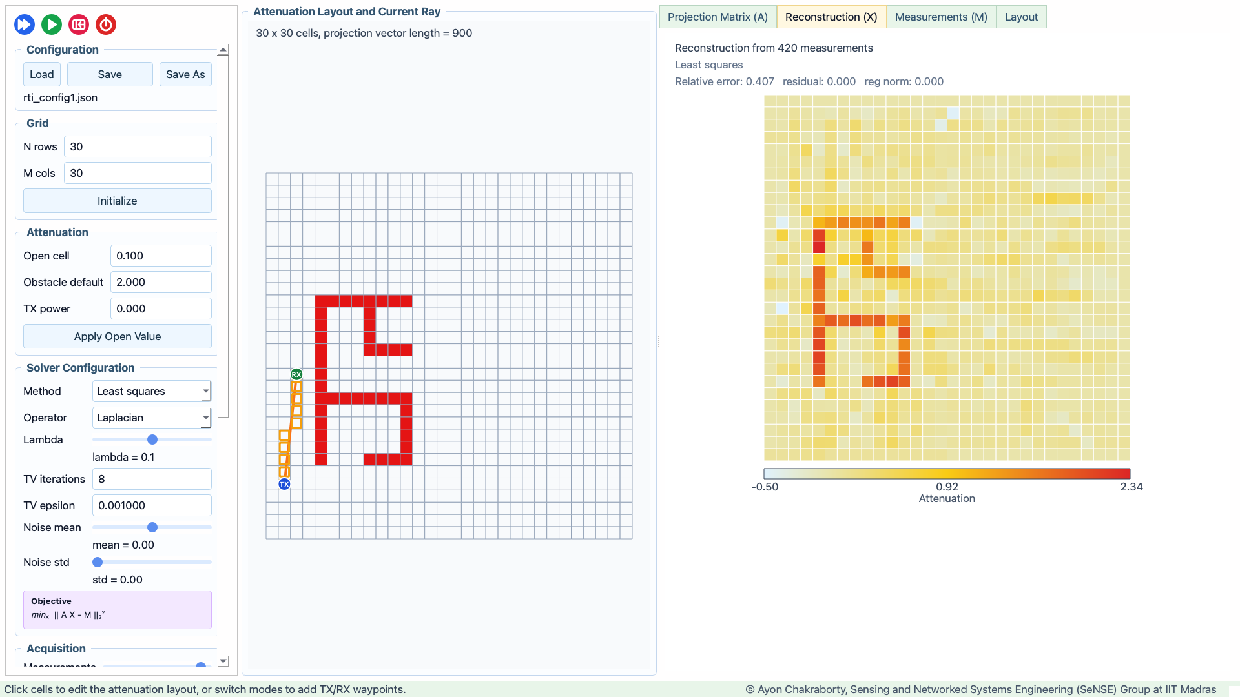1240x697 pixels.
Task: Click the pink reset-to-start icon
Action: (79, 25)
